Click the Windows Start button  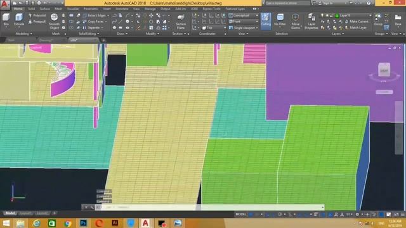click(6, 223)
